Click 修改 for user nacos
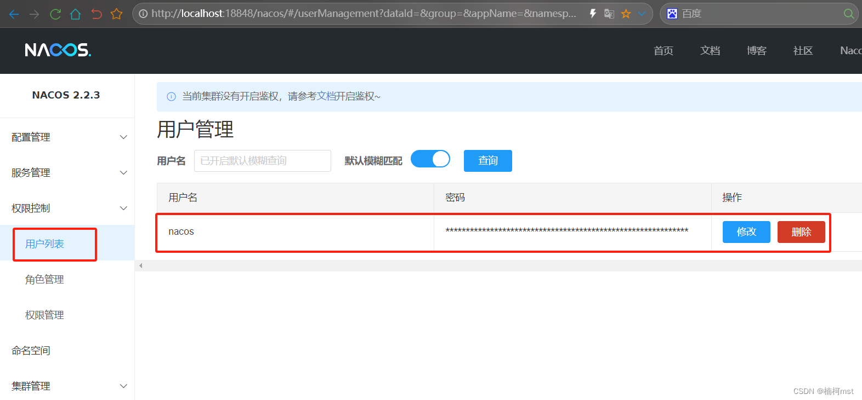 coord(746,232)
